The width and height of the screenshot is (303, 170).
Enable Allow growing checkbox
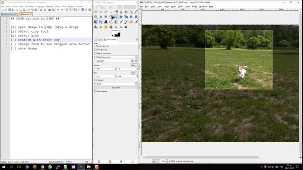point(95,50)
